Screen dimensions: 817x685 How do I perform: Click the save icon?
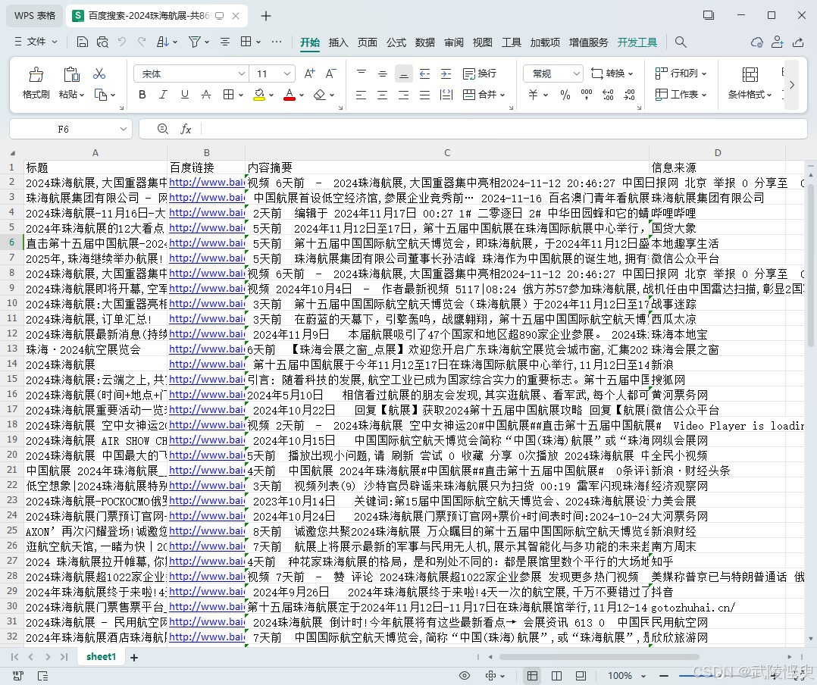tap(82, 42)
